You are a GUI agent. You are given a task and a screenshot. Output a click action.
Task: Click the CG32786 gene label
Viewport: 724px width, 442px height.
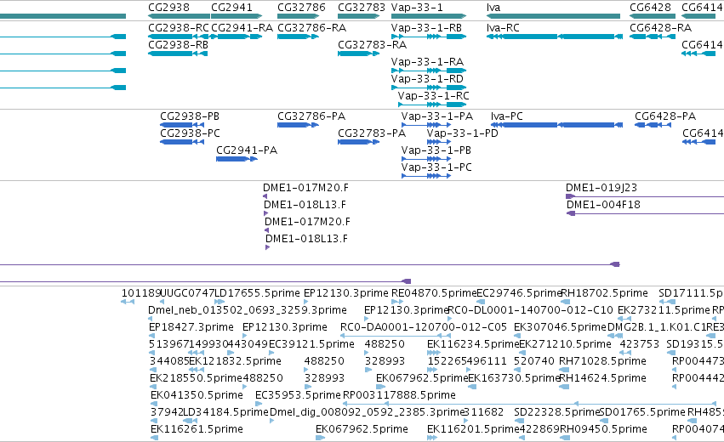click(x=301, y=8)
